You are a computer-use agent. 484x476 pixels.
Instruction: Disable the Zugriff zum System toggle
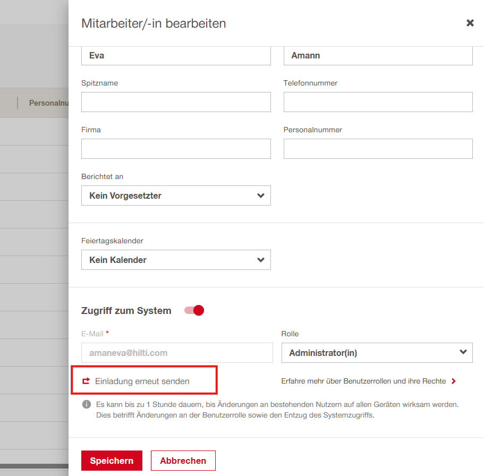(x=194, y=310)
